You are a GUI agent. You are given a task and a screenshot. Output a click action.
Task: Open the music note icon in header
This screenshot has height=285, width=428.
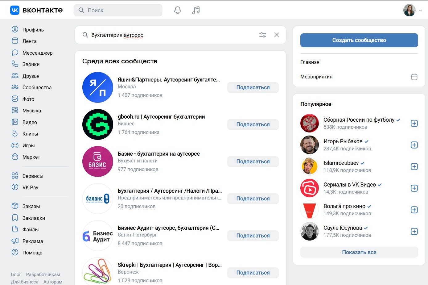196,10
